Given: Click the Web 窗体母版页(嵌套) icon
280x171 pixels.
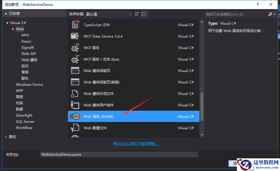Looking at the screenshot, I should (75, 82).
